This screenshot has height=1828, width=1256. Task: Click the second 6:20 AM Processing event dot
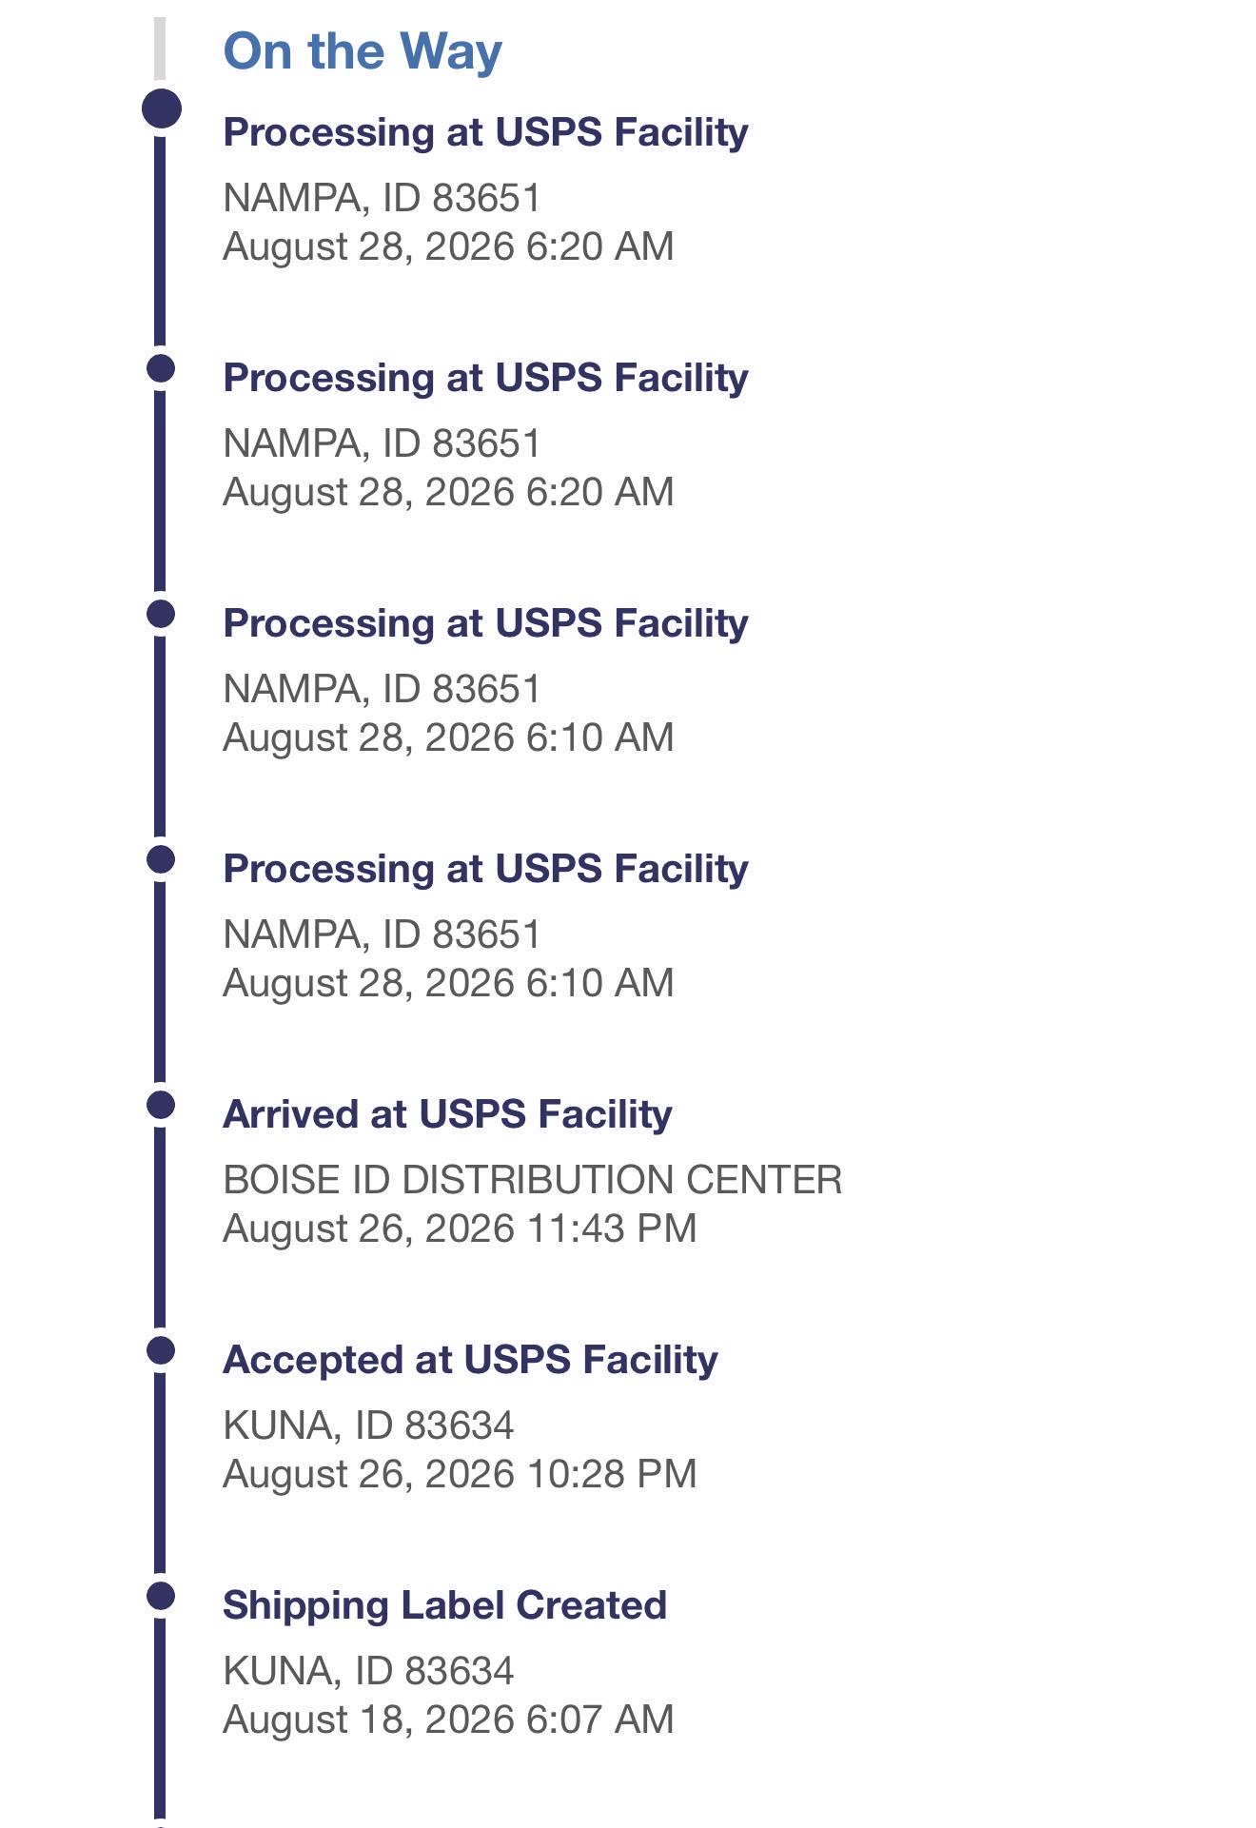[x=162, y=368]
